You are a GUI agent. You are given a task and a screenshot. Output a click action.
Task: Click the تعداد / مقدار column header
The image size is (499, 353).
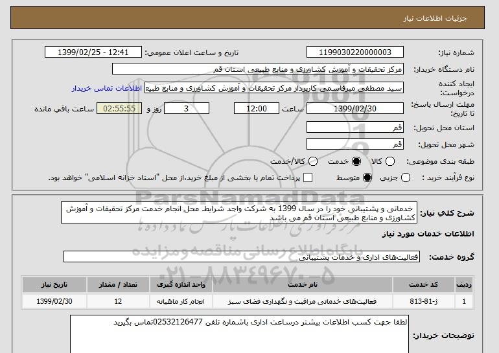118,284
